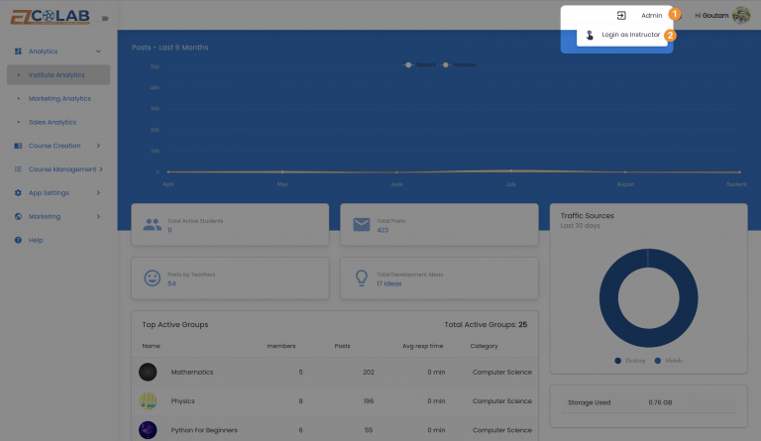Click the 54 posts by teachers value
The height and width of the screenshot is (441, 761).
171,283
